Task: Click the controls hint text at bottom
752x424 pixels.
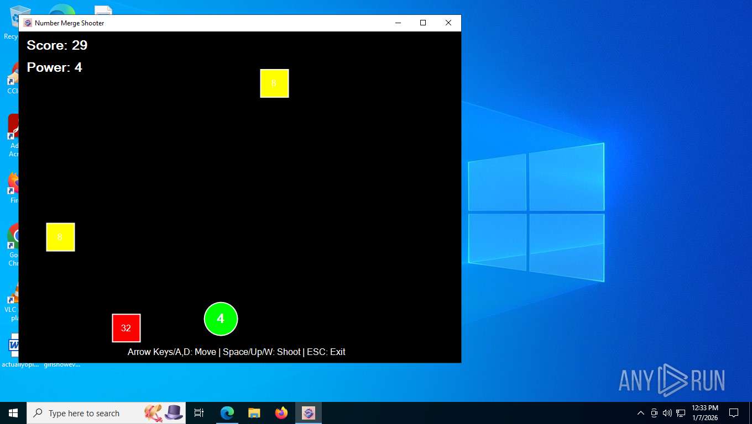Action: 237,352
